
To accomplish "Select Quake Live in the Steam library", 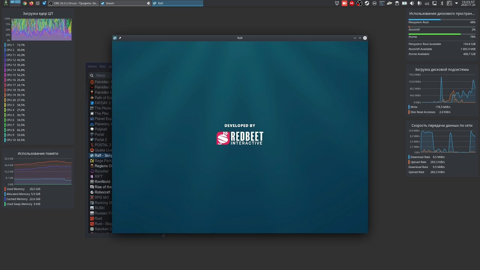I will click(x=100, y=150).
